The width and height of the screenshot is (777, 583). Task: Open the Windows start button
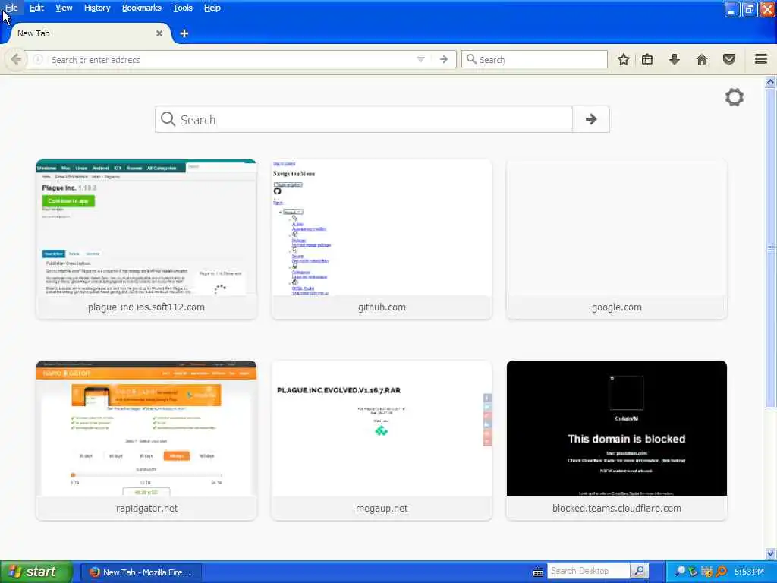[36, 572]
